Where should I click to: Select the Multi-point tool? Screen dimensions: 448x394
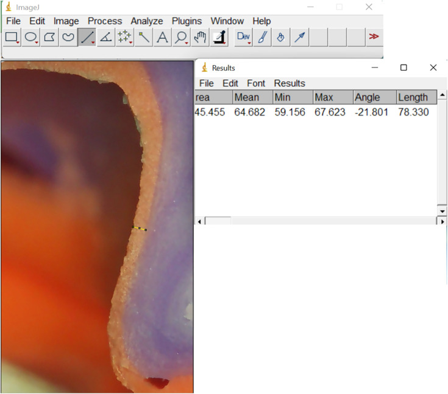pos(125,37)
